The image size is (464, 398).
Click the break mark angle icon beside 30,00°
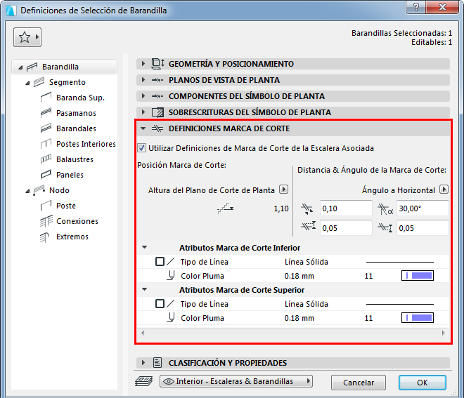[385, 209]
